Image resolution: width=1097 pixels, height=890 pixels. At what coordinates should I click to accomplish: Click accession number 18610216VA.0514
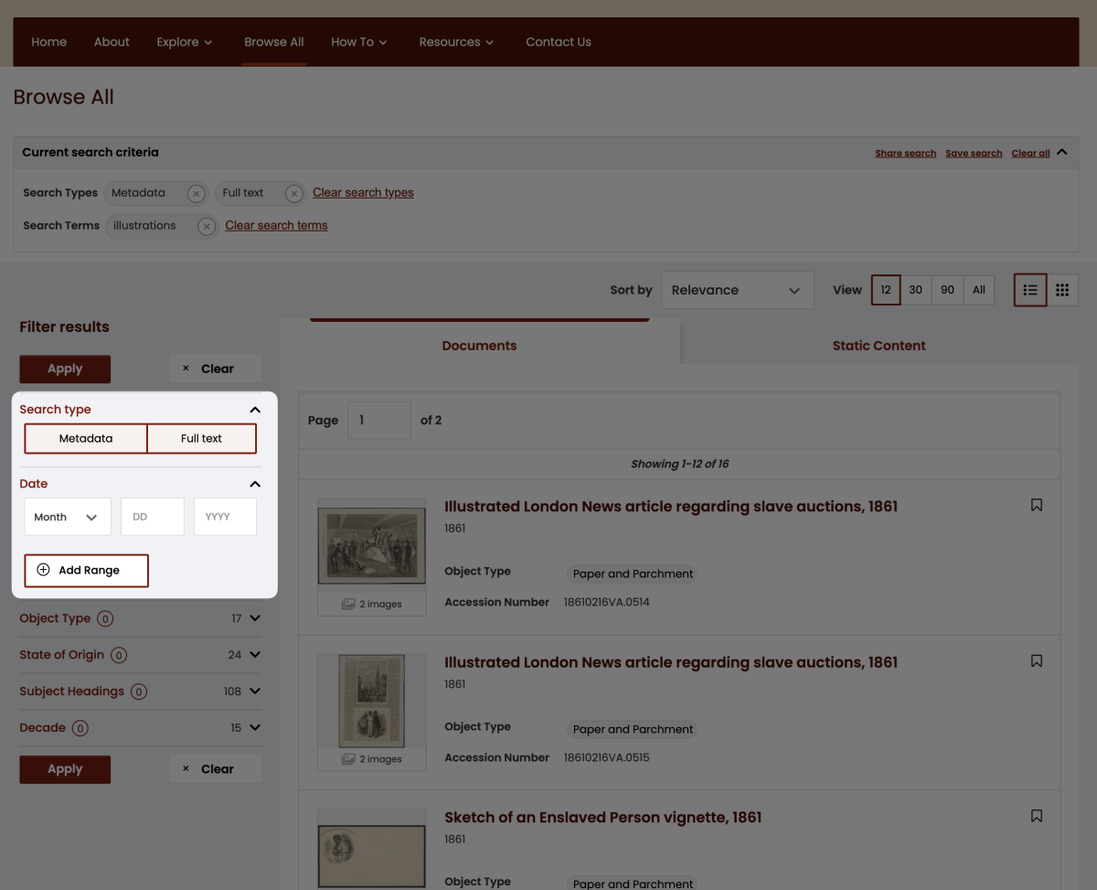tap(607, 603)
